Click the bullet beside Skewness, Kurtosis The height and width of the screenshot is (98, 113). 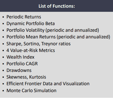tap(3, 77)
